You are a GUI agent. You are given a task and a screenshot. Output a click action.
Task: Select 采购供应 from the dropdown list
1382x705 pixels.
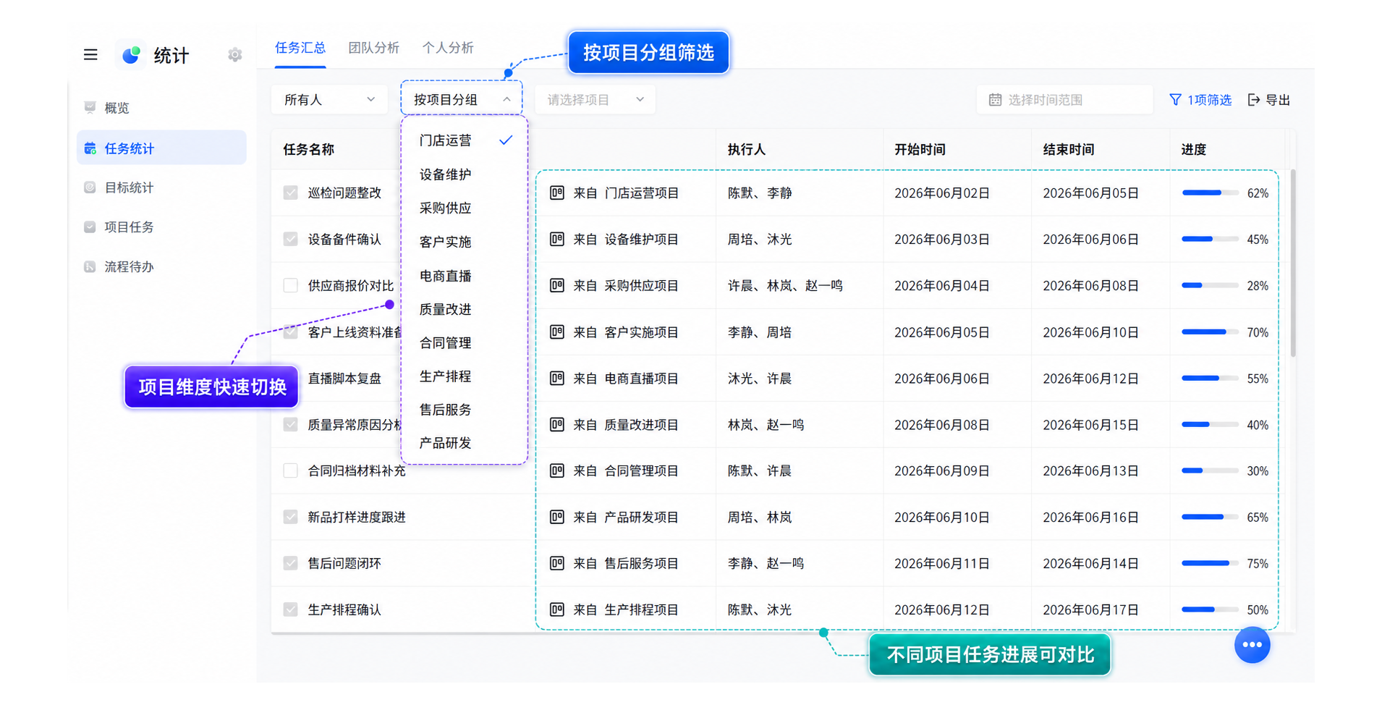pyautogui.click(x=464, y=208)
